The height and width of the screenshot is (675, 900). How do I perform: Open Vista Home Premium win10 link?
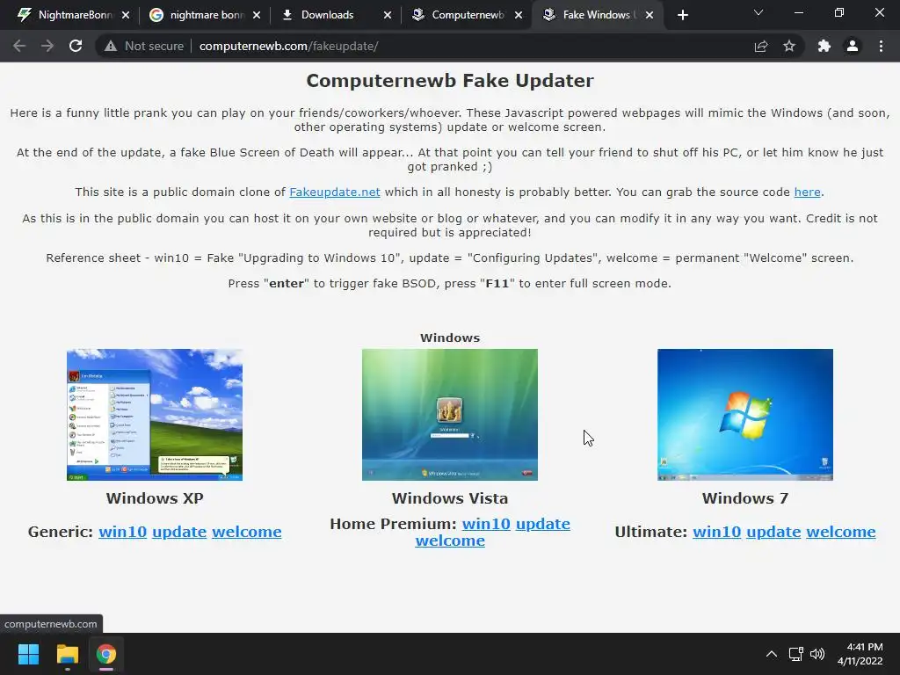tap(486, 524)
